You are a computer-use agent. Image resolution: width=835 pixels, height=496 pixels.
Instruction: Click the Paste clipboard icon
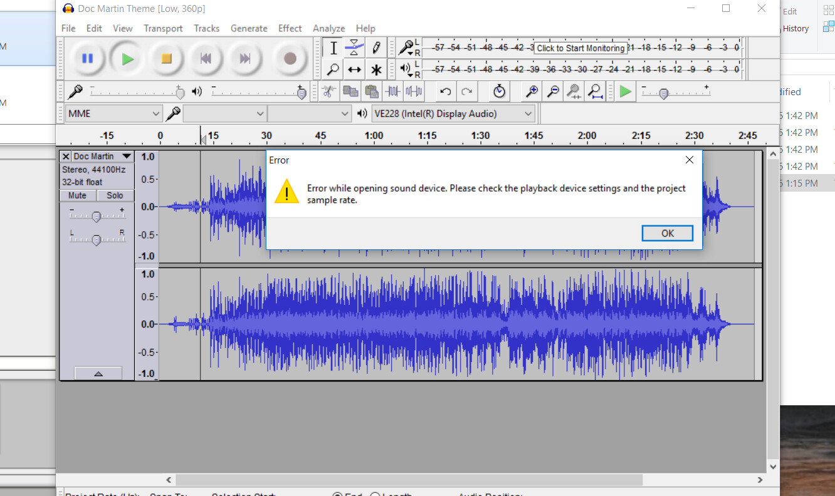(x=372, y=91)
